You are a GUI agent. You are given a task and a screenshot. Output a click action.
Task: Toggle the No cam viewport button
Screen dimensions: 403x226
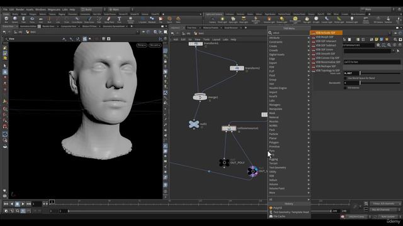click(x=155, y=45)
